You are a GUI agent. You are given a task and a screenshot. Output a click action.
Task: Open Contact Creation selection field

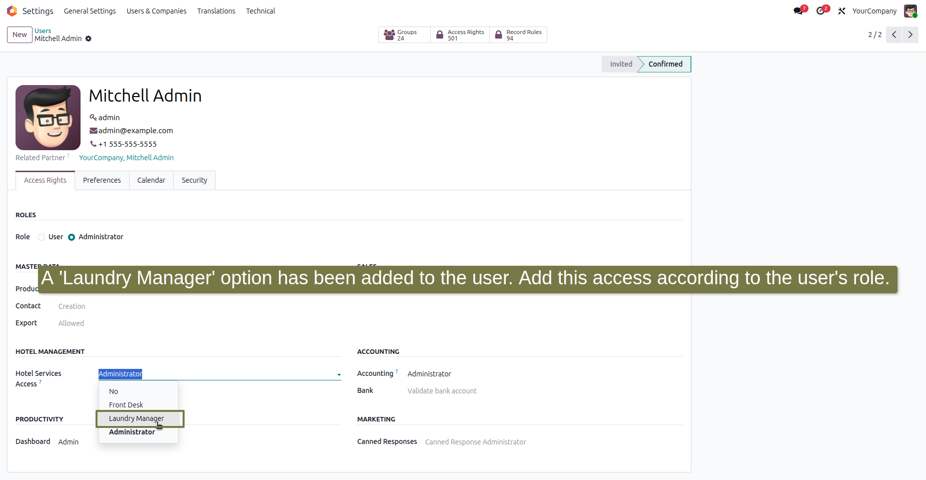(x=200, y=306)
